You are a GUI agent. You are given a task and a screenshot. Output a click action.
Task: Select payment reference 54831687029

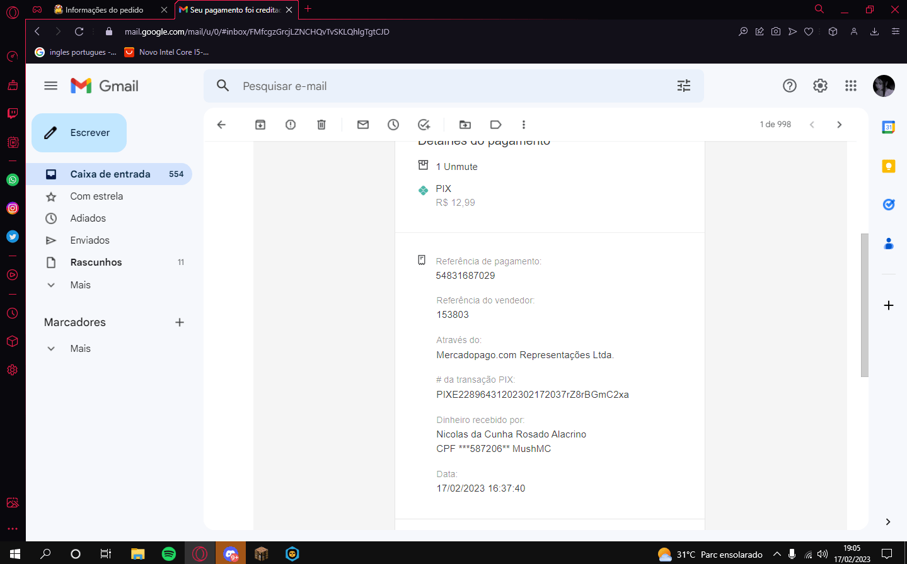point(465,276)
